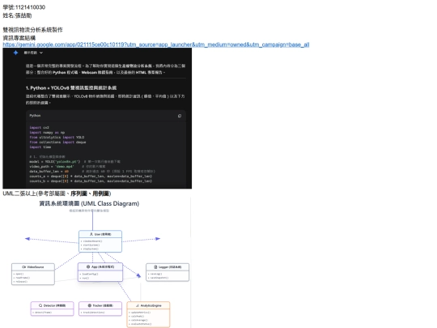Click the 資訊專案結構 text line
This screenshot has height=328, width=437.
coord(19,37)
